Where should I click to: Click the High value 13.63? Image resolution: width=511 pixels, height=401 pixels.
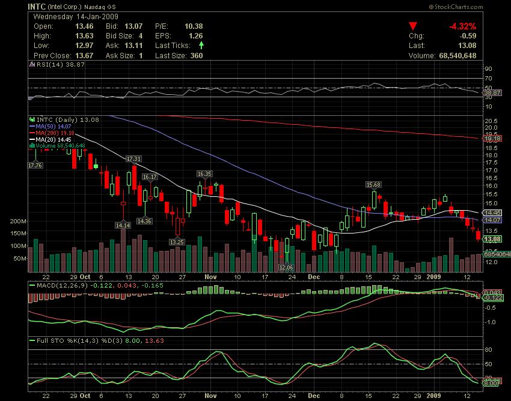click(x=84, y=36)
